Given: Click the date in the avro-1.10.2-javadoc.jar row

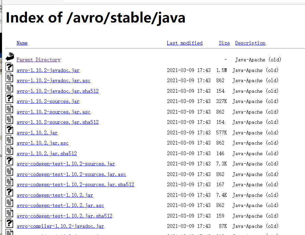Looking at the screenshot, I should coord(189,70).
